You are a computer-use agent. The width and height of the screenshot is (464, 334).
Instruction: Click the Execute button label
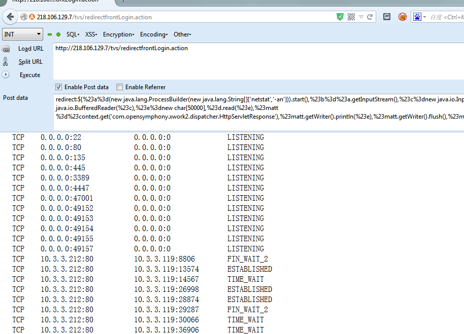coord(30,75)
